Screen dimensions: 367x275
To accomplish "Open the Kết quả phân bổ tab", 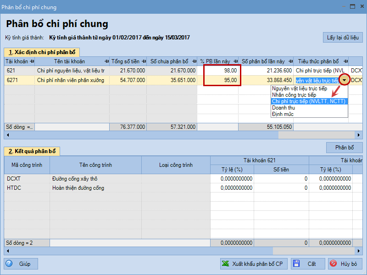I will coord(33,151).
